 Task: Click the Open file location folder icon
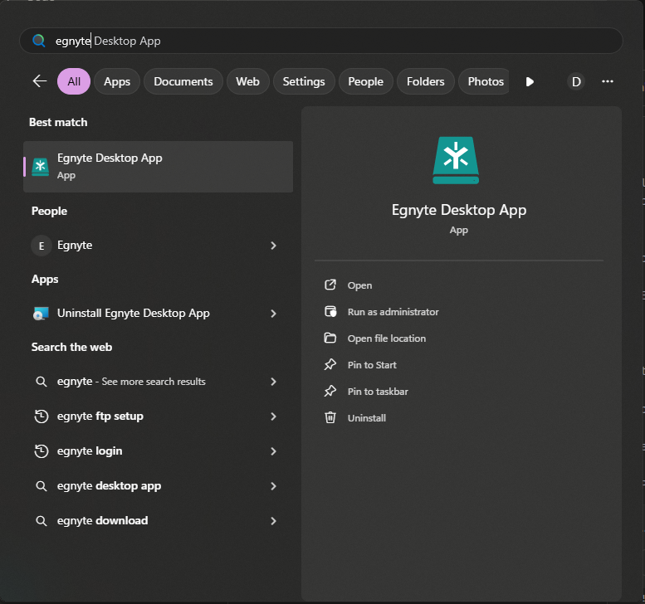(330, 338)
